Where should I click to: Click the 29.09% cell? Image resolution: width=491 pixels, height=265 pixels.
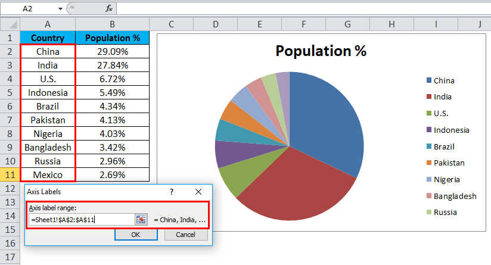tap(113, 51)
